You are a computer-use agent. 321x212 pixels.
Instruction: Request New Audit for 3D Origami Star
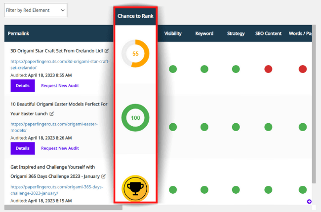[x=60, y=85]
